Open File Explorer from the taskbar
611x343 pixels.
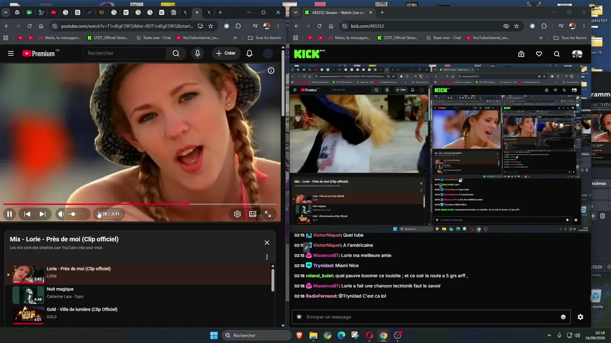pos(313,335)
